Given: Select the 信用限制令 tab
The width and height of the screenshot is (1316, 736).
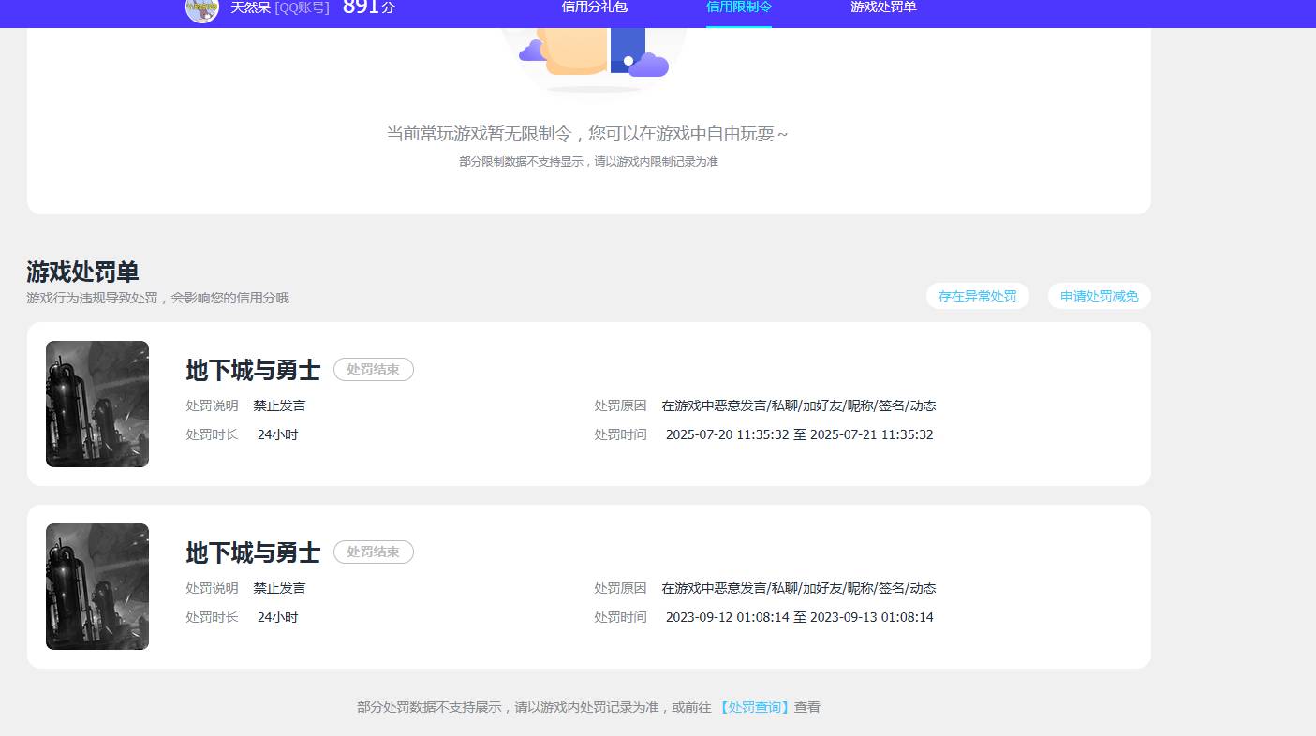Looking at the screenshot, I should pos(739,7).
